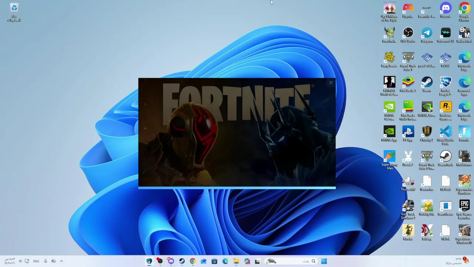
Task: Open Google Chrome from the taskbar
Action: point(193,261)
